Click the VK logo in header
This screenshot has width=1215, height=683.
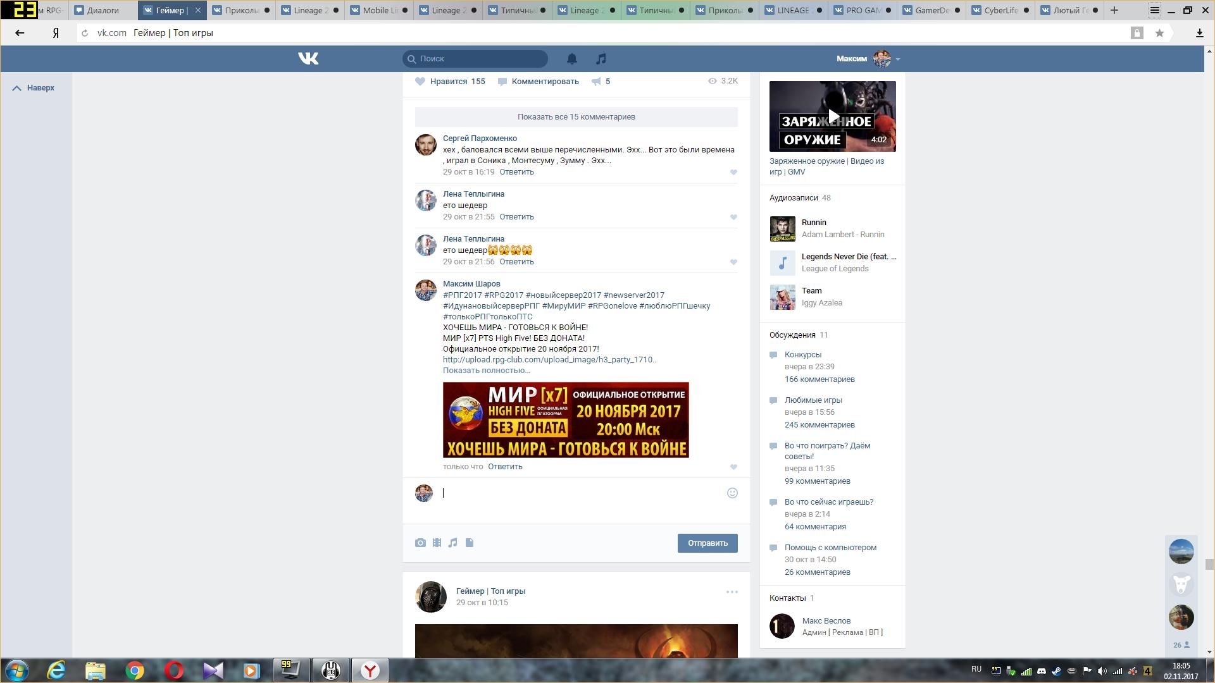[308, 59]
